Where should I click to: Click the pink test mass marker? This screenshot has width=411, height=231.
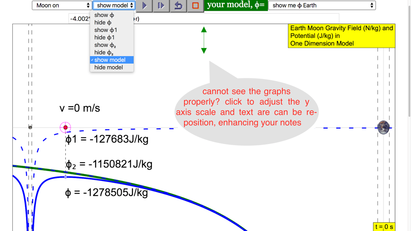point(65,128)
